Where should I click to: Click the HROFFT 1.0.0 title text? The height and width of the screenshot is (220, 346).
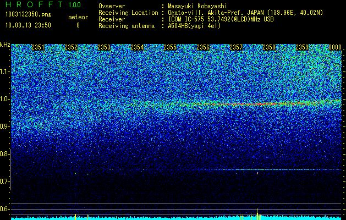tap(43, 4)
